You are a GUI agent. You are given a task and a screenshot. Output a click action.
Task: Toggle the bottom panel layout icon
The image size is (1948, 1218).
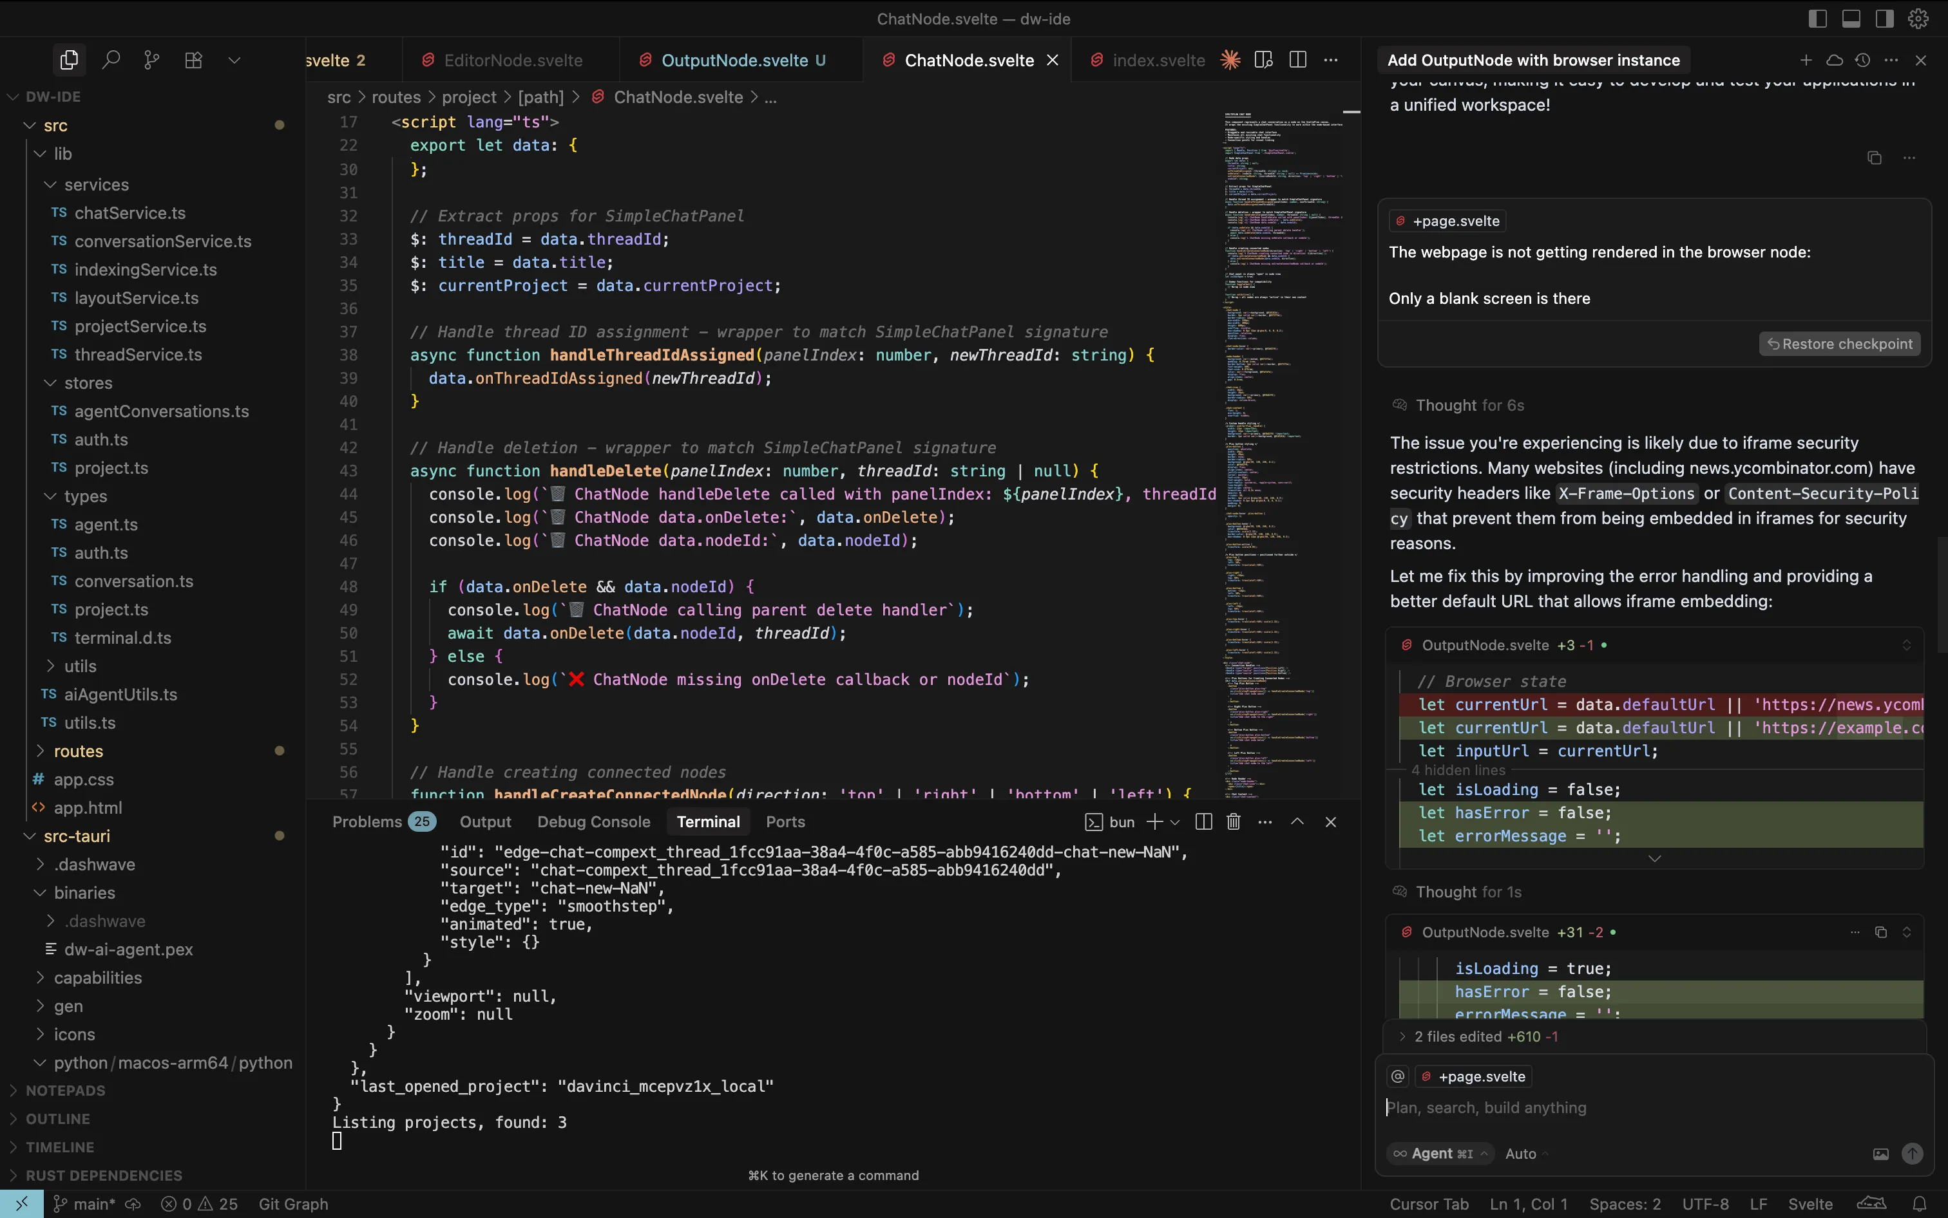pyautogui.click(x=1851, y=19)
